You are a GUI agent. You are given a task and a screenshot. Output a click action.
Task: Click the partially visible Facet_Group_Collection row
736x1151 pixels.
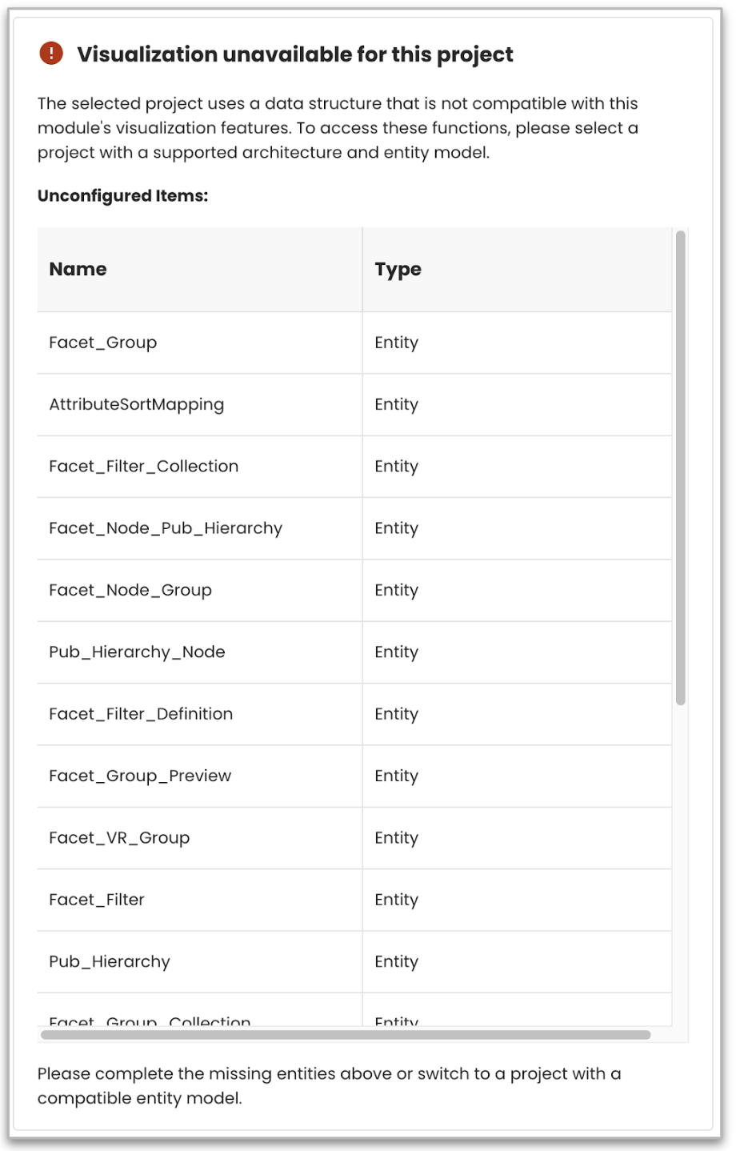click(x=150, y=1021)
